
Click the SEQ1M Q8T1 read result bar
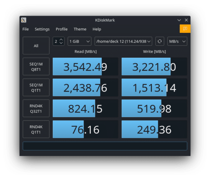(x=85, y=67)
